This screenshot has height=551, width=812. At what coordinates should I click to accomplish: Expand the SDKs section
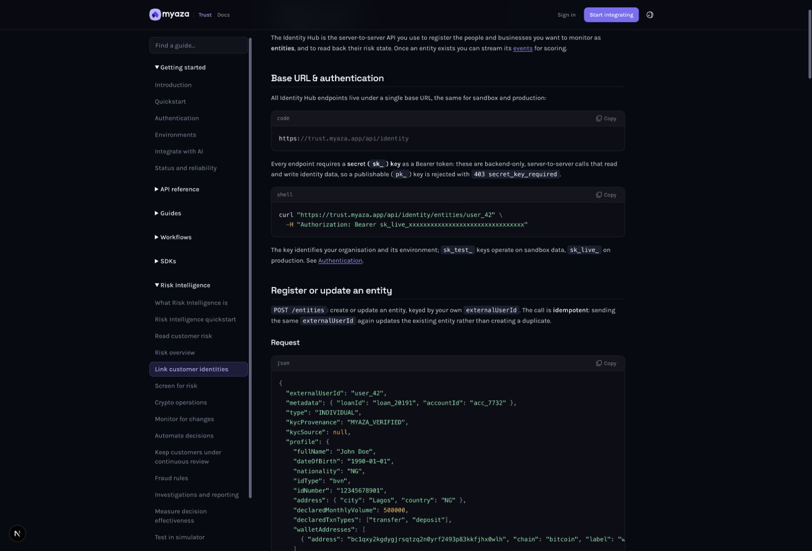165,261
